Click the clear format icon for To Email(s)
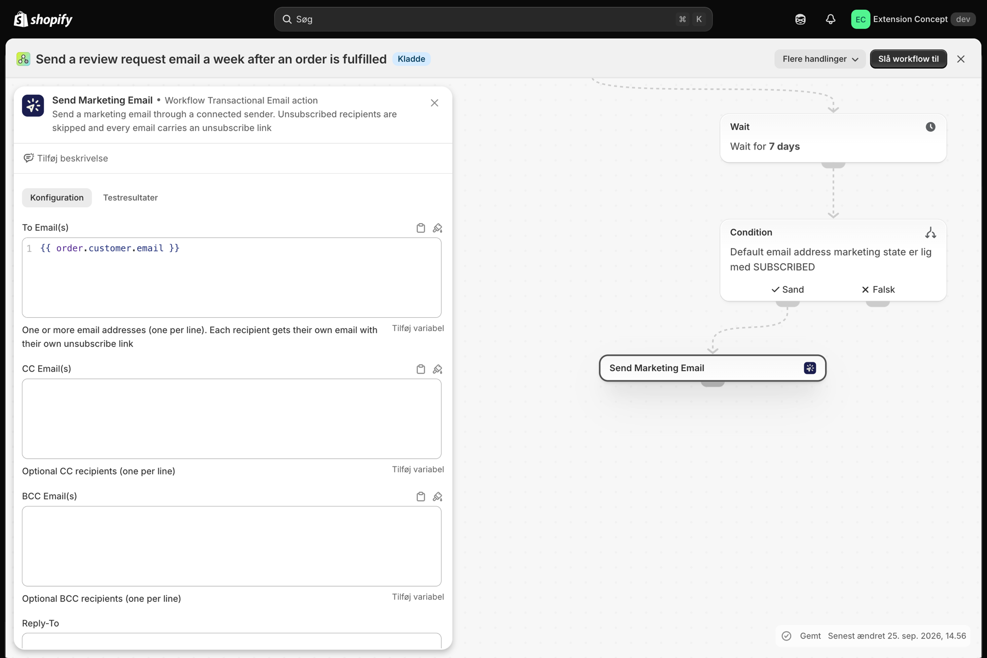The image size is (987, 658). (x=437, y=228)
